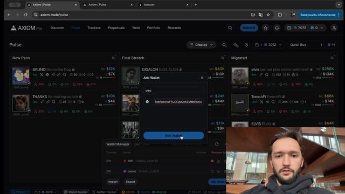
Task: Click the Import button
Action: [x=113, y=182]
